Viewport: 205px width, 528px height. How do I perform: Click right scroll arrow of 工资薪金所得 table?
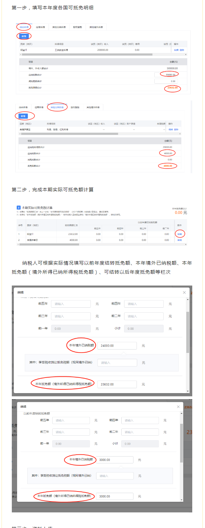pyautogui.click(x=186, y=55)
